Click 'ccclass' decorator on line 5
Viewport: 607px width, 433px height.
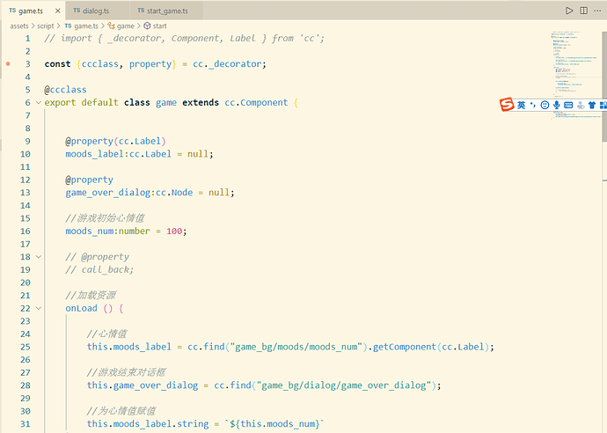(65, 90)
